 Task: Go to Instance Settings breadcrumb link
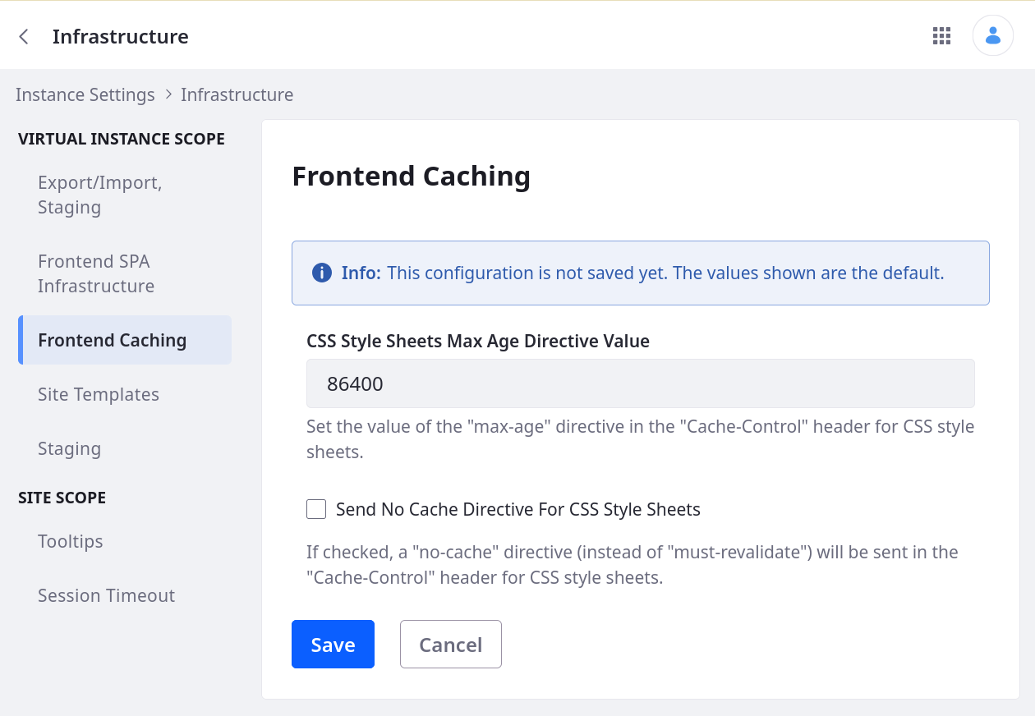tap(85, 94)
